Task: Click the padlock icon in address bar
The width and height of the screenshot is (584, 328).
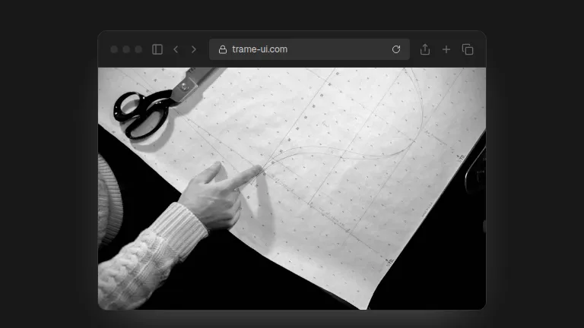Action: click(x=223, y=49)
